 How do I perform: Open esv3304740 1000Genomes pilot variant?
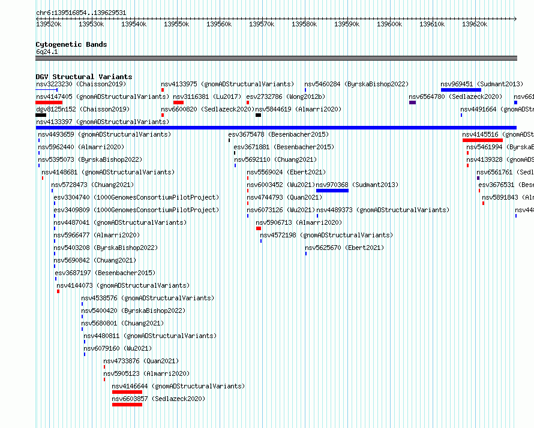pos(137,197)
